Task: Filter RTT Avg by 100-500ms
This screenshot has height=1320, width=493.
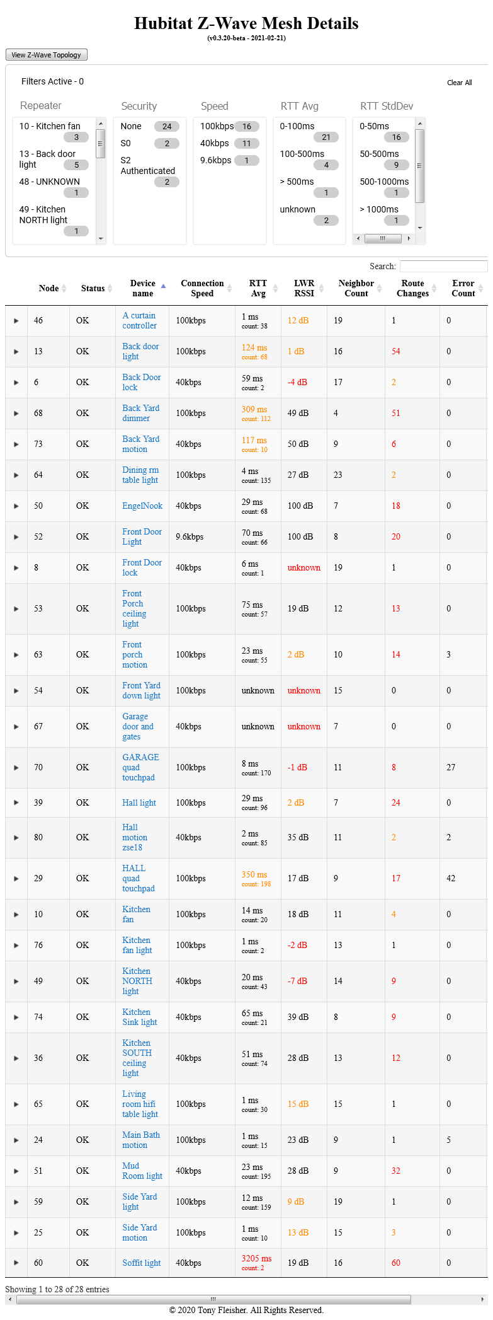Action: coord(309,159)
